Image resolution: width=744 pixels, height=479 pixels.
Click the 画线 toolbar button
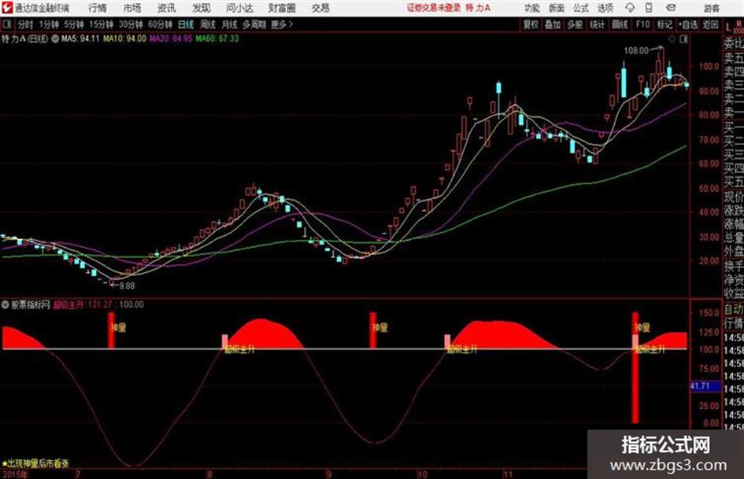(x=620, y=24)
